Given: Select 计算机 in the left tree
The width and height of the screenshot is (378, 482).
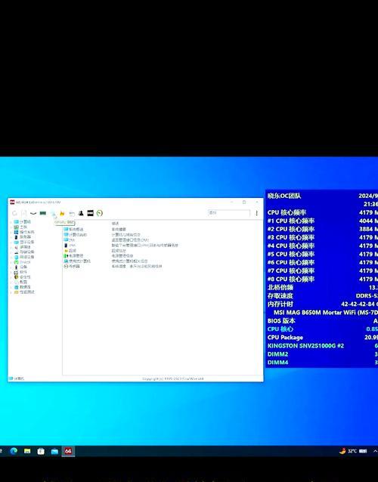Looking at the screenshot, I should (23, 221).
